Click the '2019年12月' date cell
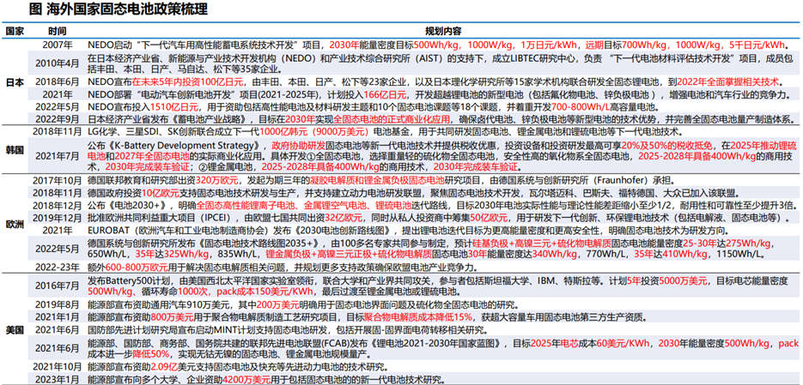 pyautogui.click(x=58, y=219)
